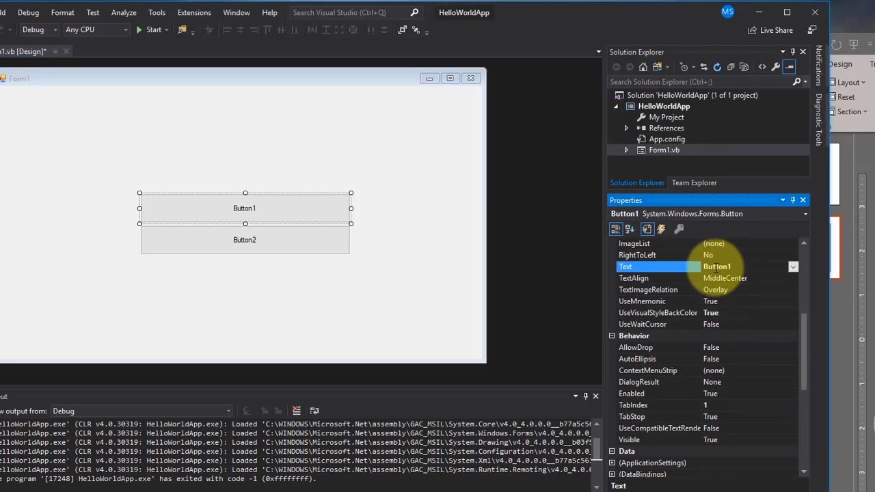Click Show All Files icon

744,67
